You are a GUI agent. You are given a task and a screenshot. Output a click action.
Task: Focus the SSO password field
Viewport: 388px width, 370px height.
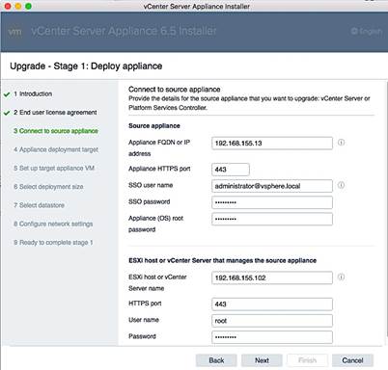[272, 202]
